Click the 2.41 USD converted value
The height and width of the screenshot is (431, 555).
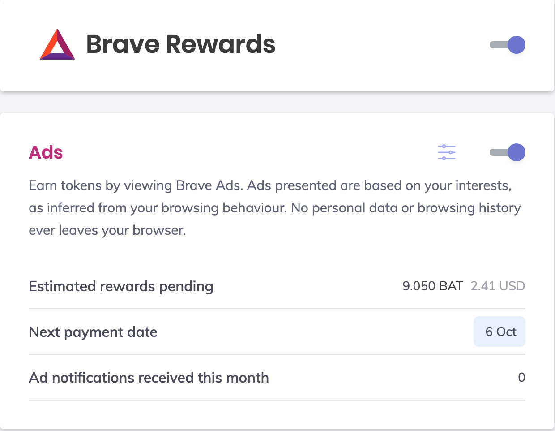pos(498,286)
